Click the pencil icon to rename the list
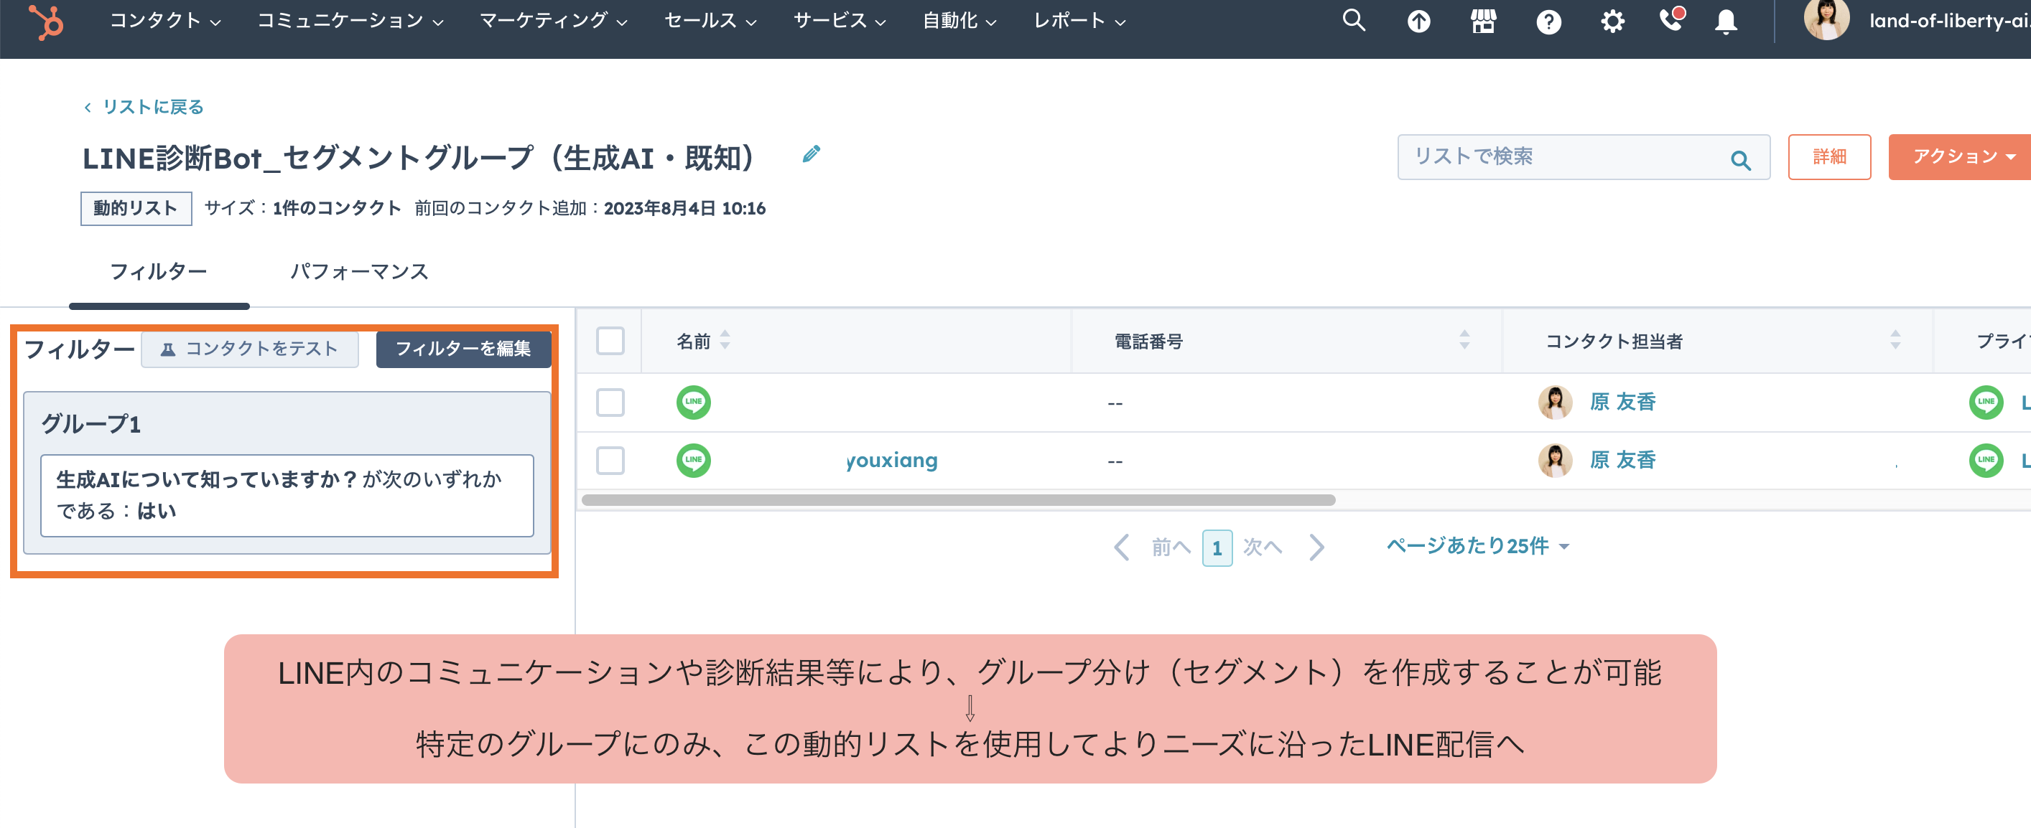2031x828 pixels. pos(812,154)
